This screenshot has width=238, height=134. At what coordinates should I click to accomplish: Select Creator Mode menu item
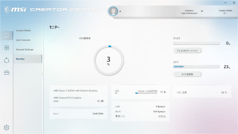click(x=23, y=30)
